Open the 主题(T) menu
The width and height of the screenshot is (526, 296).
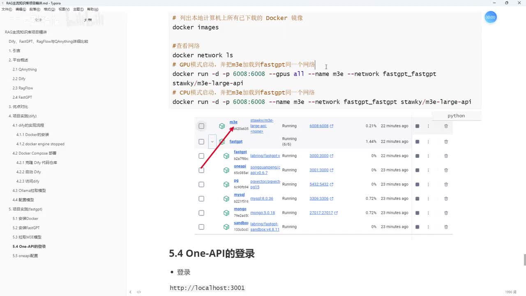tap(78, 9)
